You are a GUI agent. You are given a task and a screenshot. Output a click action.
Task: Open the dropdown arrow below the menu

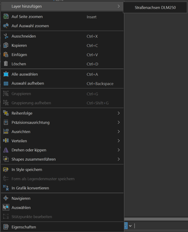point(130,226)
